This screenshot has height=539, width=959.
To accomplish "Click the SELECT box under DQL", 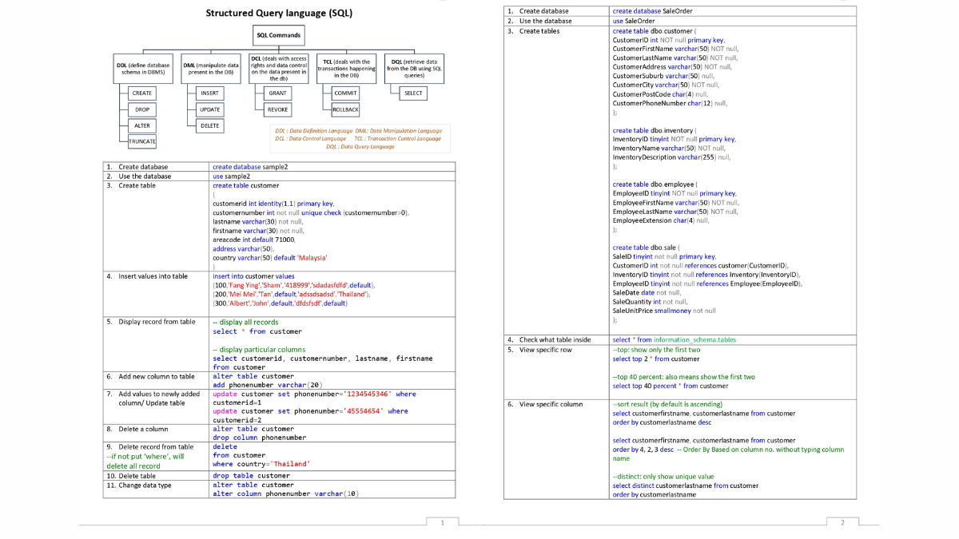I will [x=414, y=93].
